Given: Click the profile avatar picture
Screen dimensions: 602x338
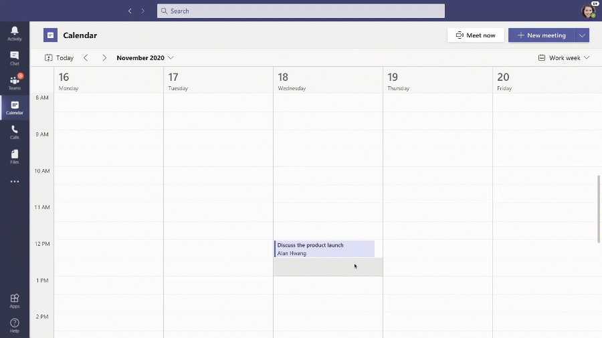Looking at the screenshot, I should click(588, 11).
